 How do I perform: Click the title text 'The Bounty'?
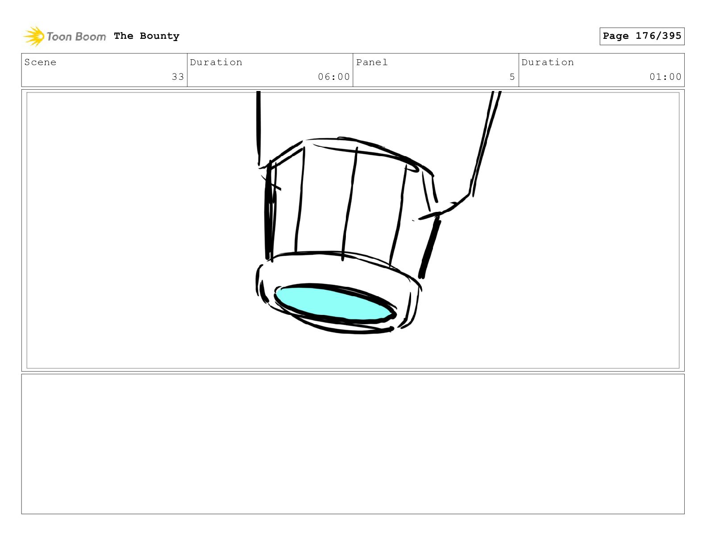tap(146, 36)
